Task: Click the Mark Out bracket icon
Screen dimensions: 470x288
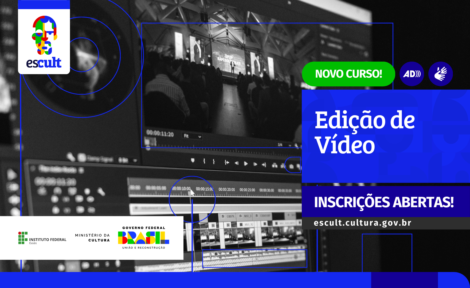Action: pyautogui.click(x=214, y=161)
